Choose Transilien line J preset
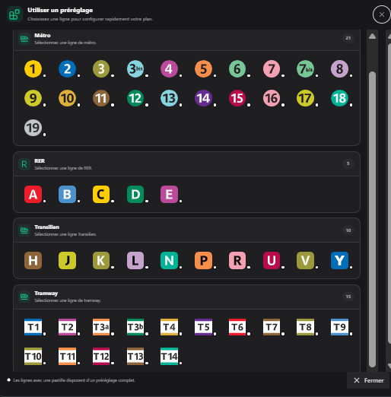The image size is (391, 397). point(67,260)
